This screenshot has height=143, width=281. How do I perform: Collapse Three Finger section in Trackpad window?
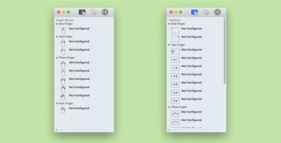[x=169, y=107]
